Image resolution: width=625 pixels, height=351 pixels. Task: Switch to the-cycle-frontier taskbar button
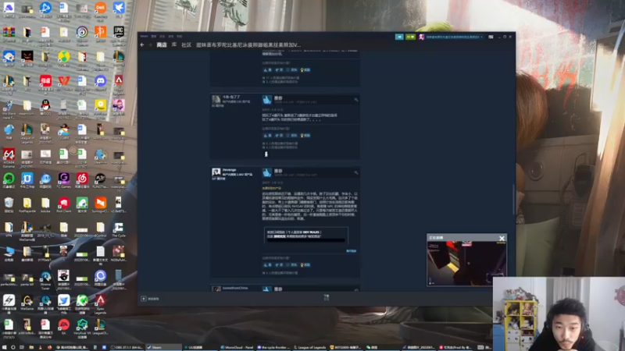click(274, 347)
